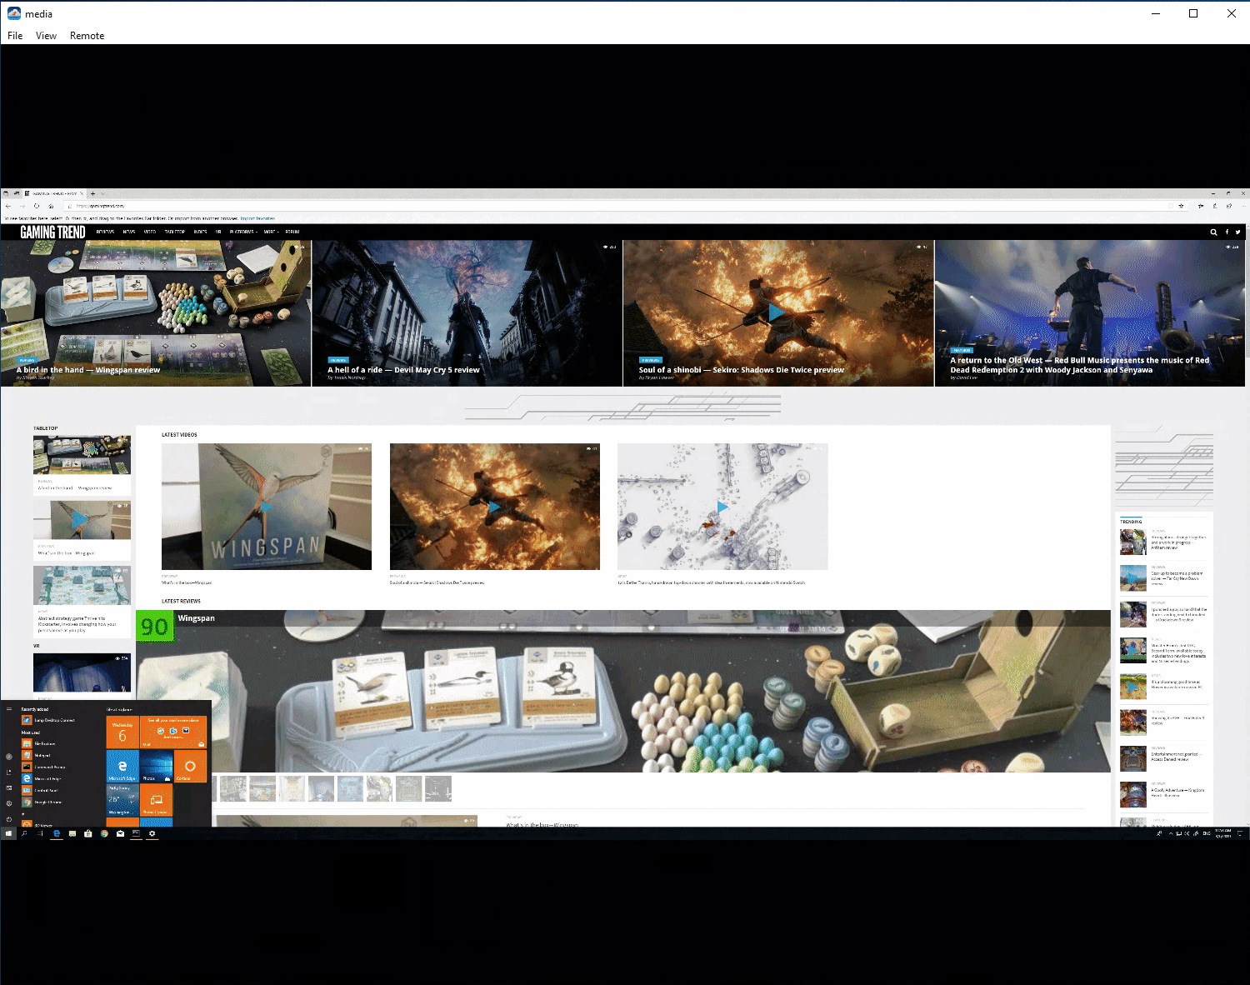This screenshot has width=1250, height=985.
Task: Play the Wingspan latest video thumbnail
Action: tap(267, 507)
